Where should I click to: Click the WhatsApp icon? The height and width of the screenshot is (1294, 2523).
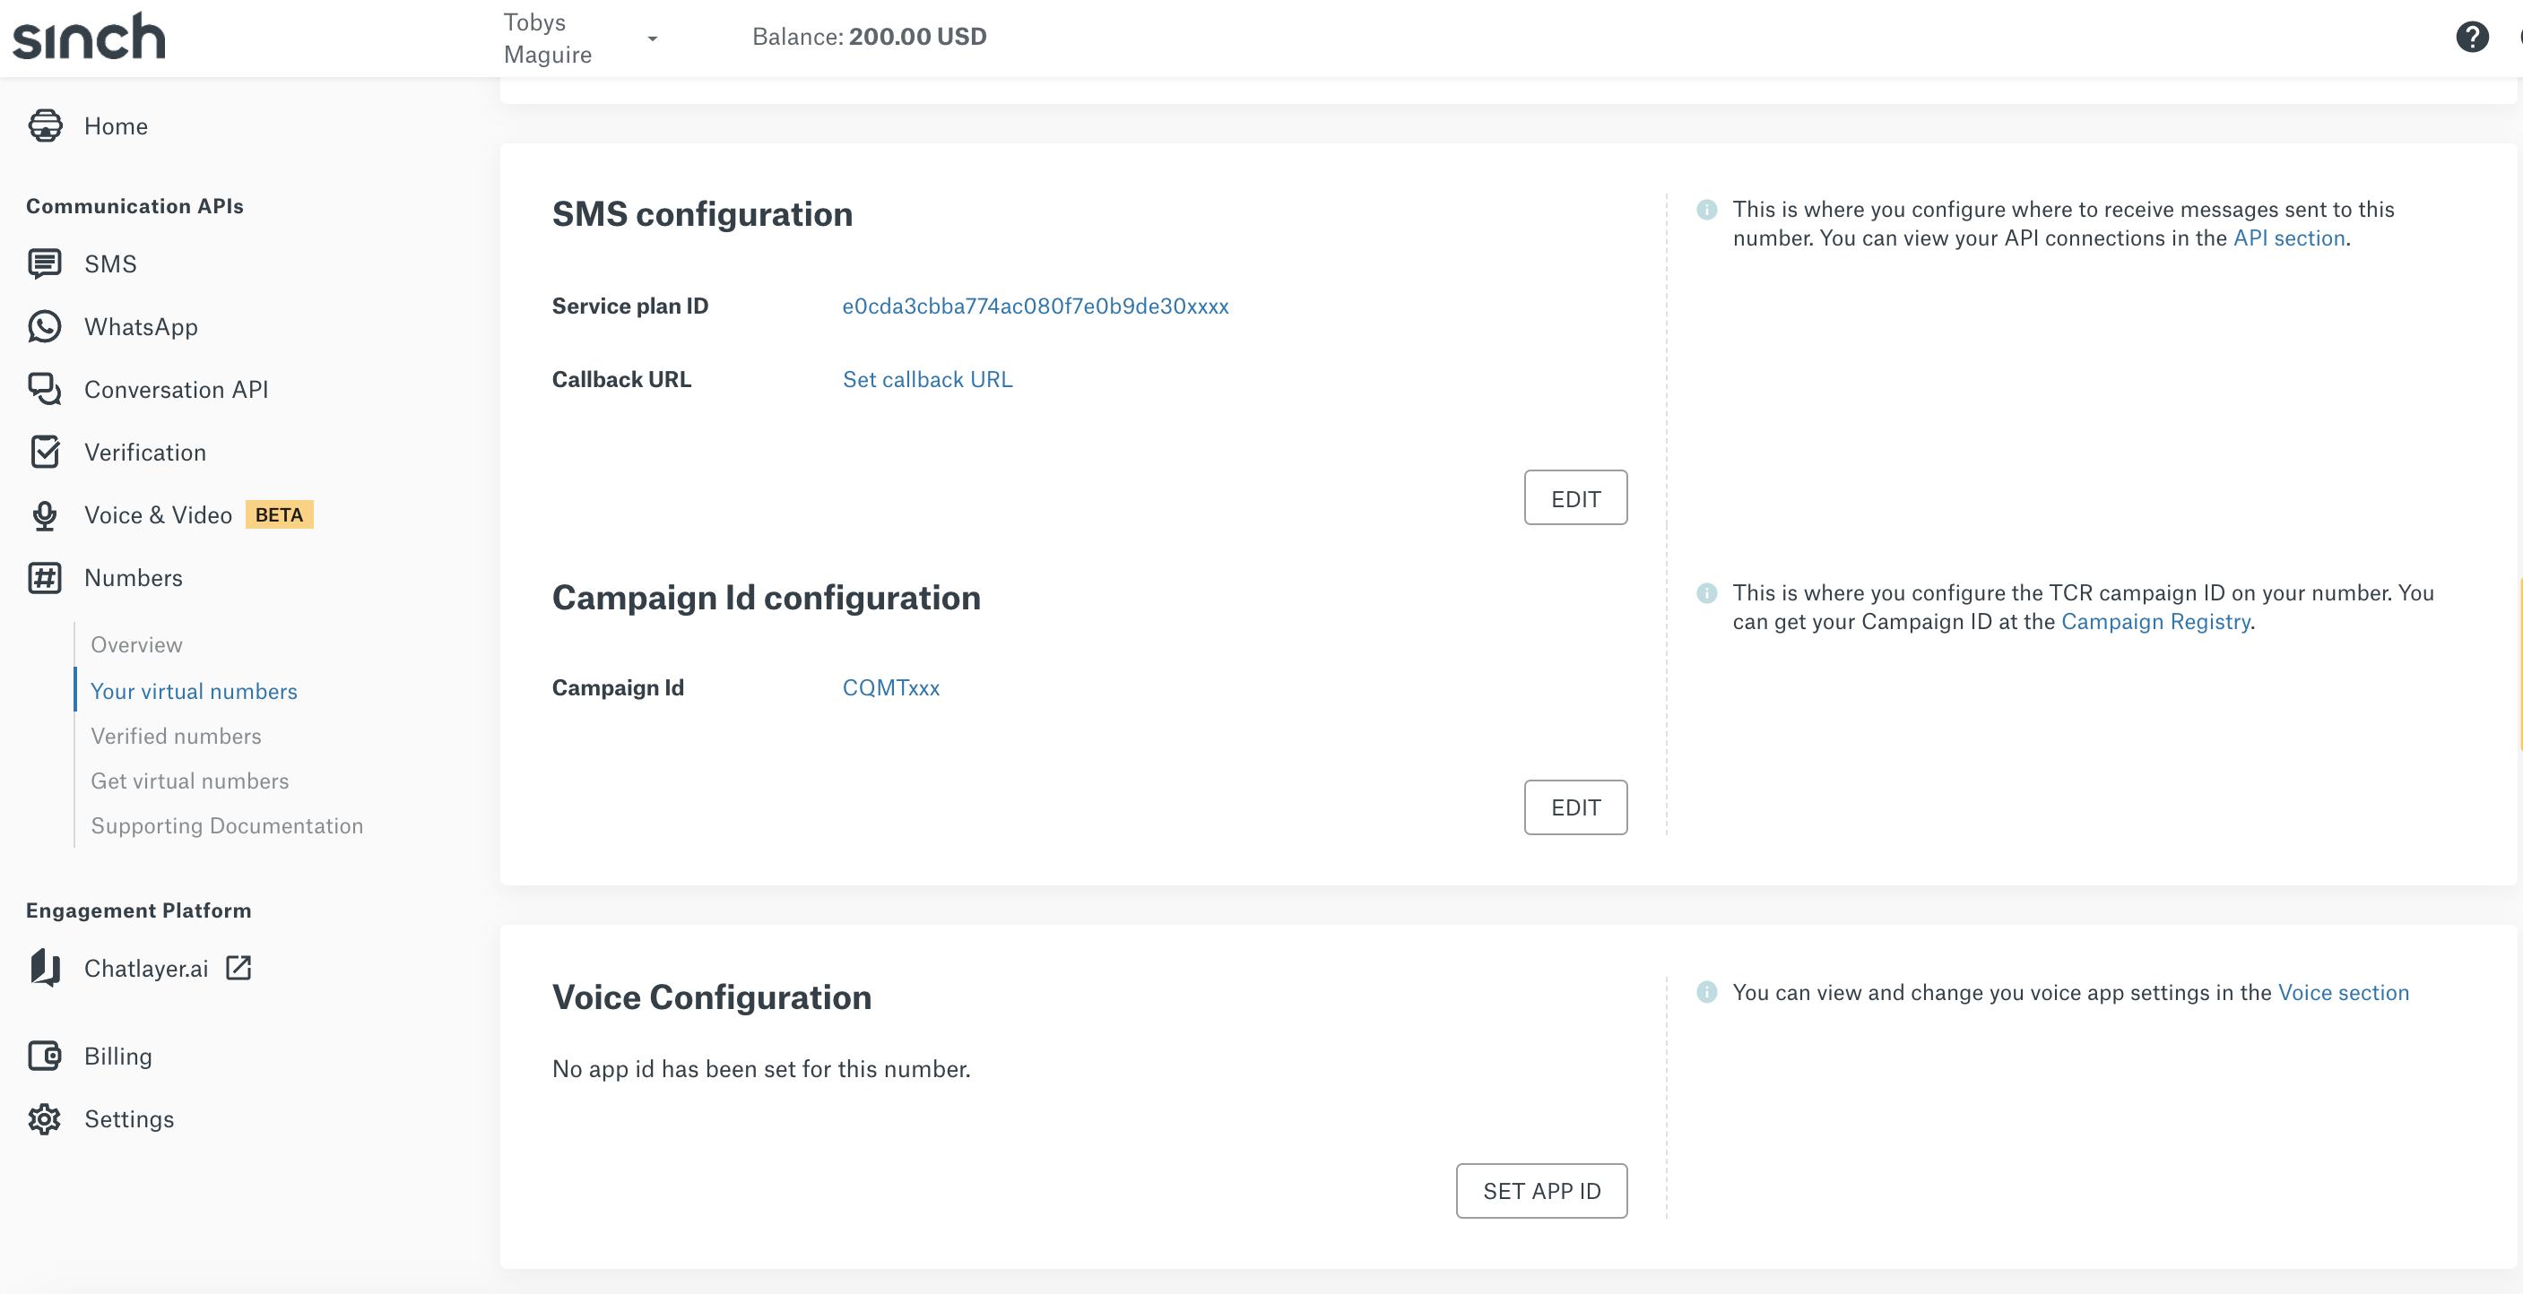tap(45, 327)
